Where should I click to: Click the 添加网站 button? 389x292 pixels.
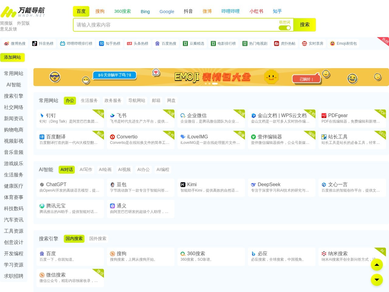point(12,57)
